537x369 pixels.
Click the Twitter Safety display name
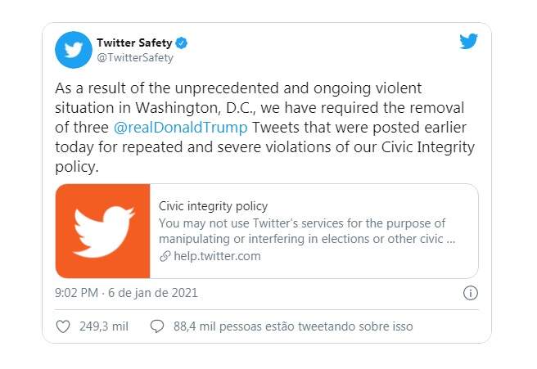pyautogui.click(x=134, y=43)
